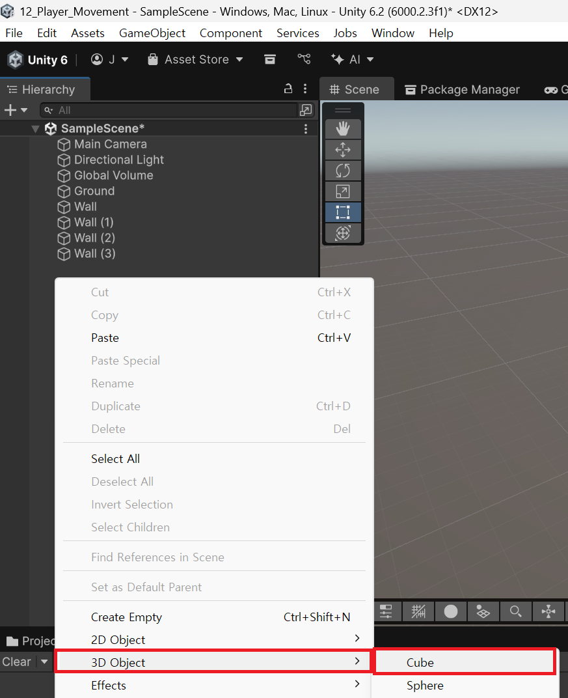Viewport: 568px width, 698px height.
Task: Open scene overlay settings sliders icon
Action: point(386,611)
